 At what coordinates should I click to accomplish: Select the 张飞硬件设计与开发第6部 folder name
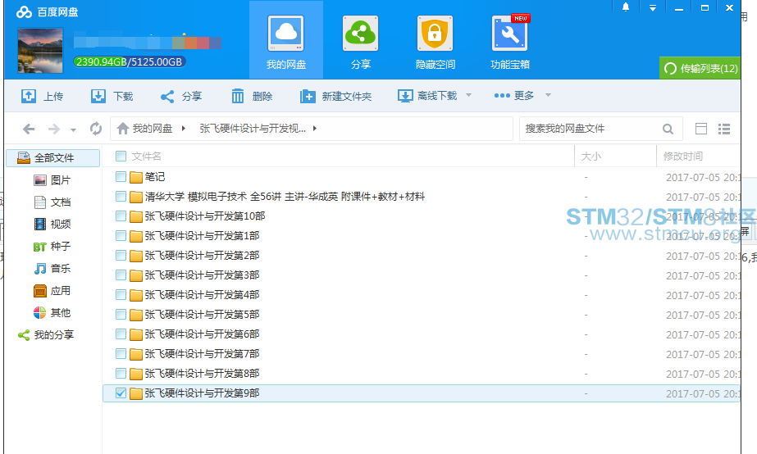(203, 334)
